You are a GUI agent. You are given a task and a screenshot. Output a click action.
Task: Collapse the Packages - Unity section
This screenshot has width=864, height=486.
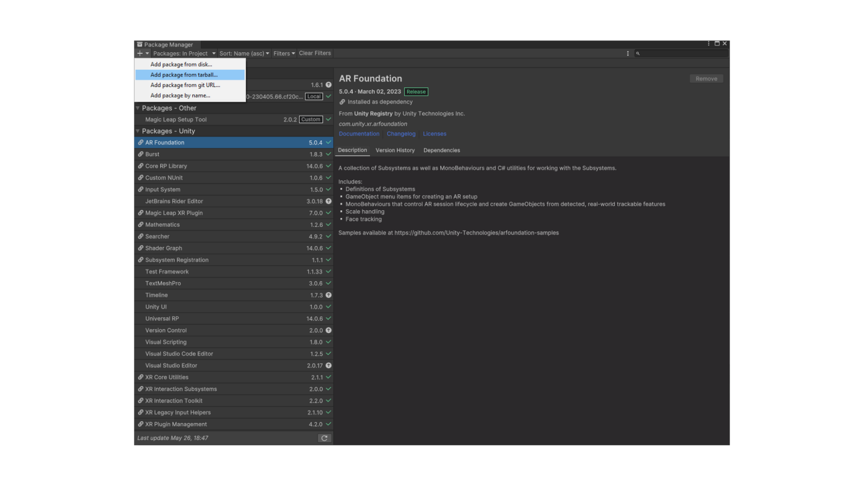point(138,131)
